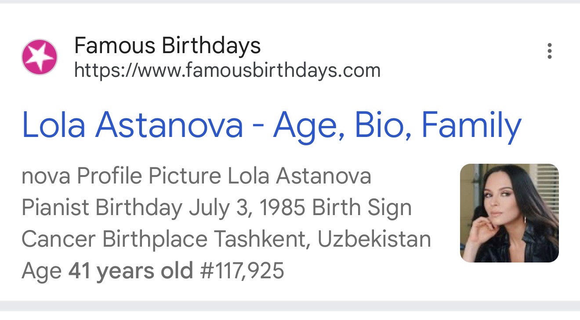Click the gray divider below the result

click(290, 306)
